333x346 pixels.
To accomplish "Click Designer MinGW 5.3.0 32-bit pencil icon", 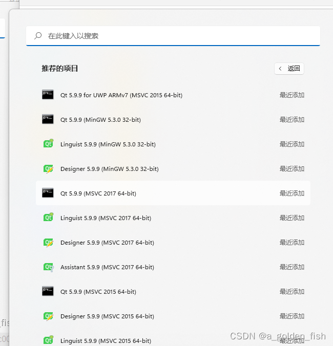I will (48, 169).
